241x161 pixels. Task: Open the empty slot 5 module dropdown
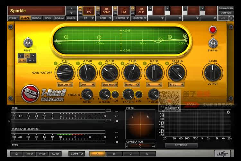click(156, 18)
